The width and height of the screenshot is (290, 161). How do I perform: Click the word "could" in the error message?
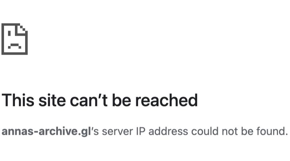pos(204,131)
